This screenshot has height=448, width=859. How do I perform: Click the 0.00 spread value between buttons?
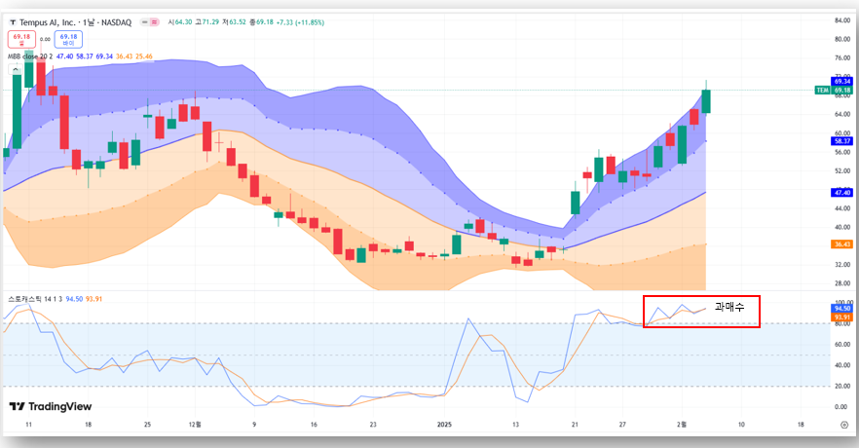coord(45,39)
